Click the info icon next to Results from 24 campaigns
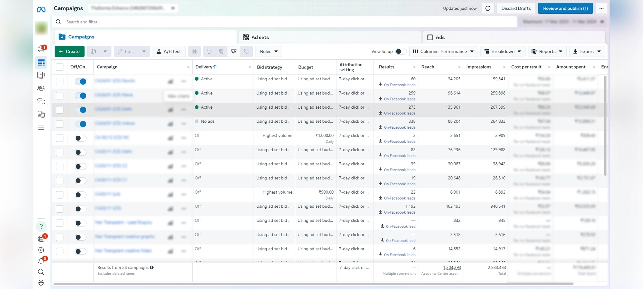The height and width of the screenshot is (289, 643). tap(152, 268)
